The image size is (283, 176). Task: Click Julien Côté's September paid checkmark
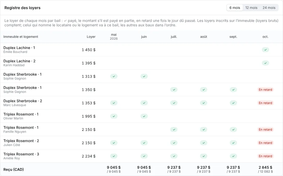(233, 143)
